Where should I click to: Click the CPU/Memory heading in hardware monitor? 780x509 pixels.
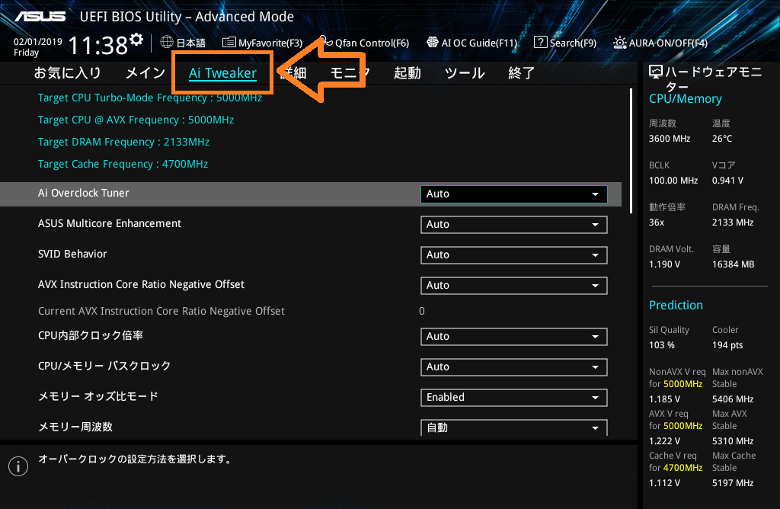click(x=685, y=98)
